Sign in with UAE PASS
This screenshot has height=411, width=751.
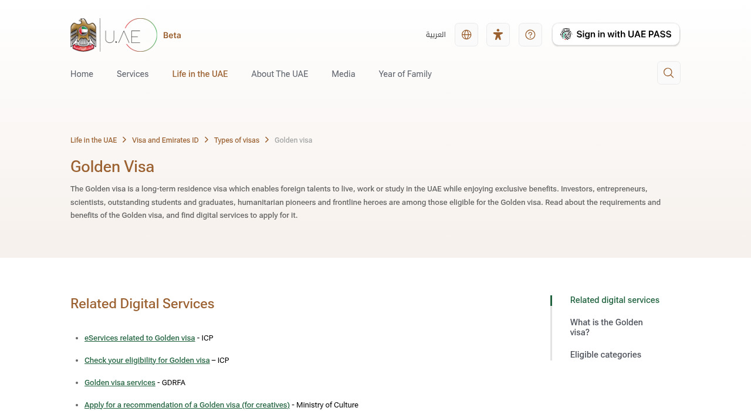[x=616, y=34]
